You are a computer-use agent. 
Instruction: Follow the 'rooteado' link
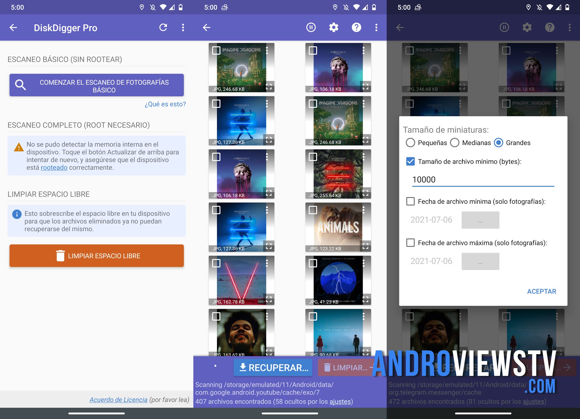point(54,167)
